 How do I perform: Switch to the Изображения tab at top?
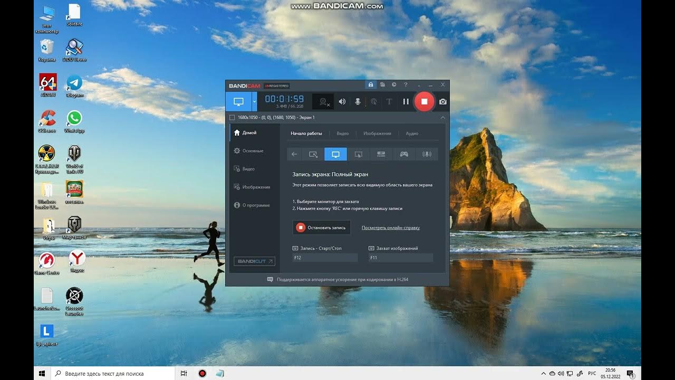click(377, 134)
